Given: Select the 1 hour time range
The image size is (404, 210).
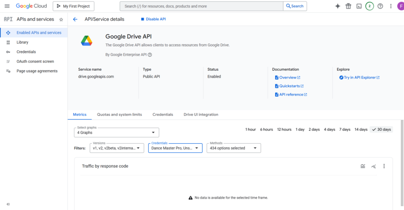Looking at the screenshot, I should coord(251,129).
